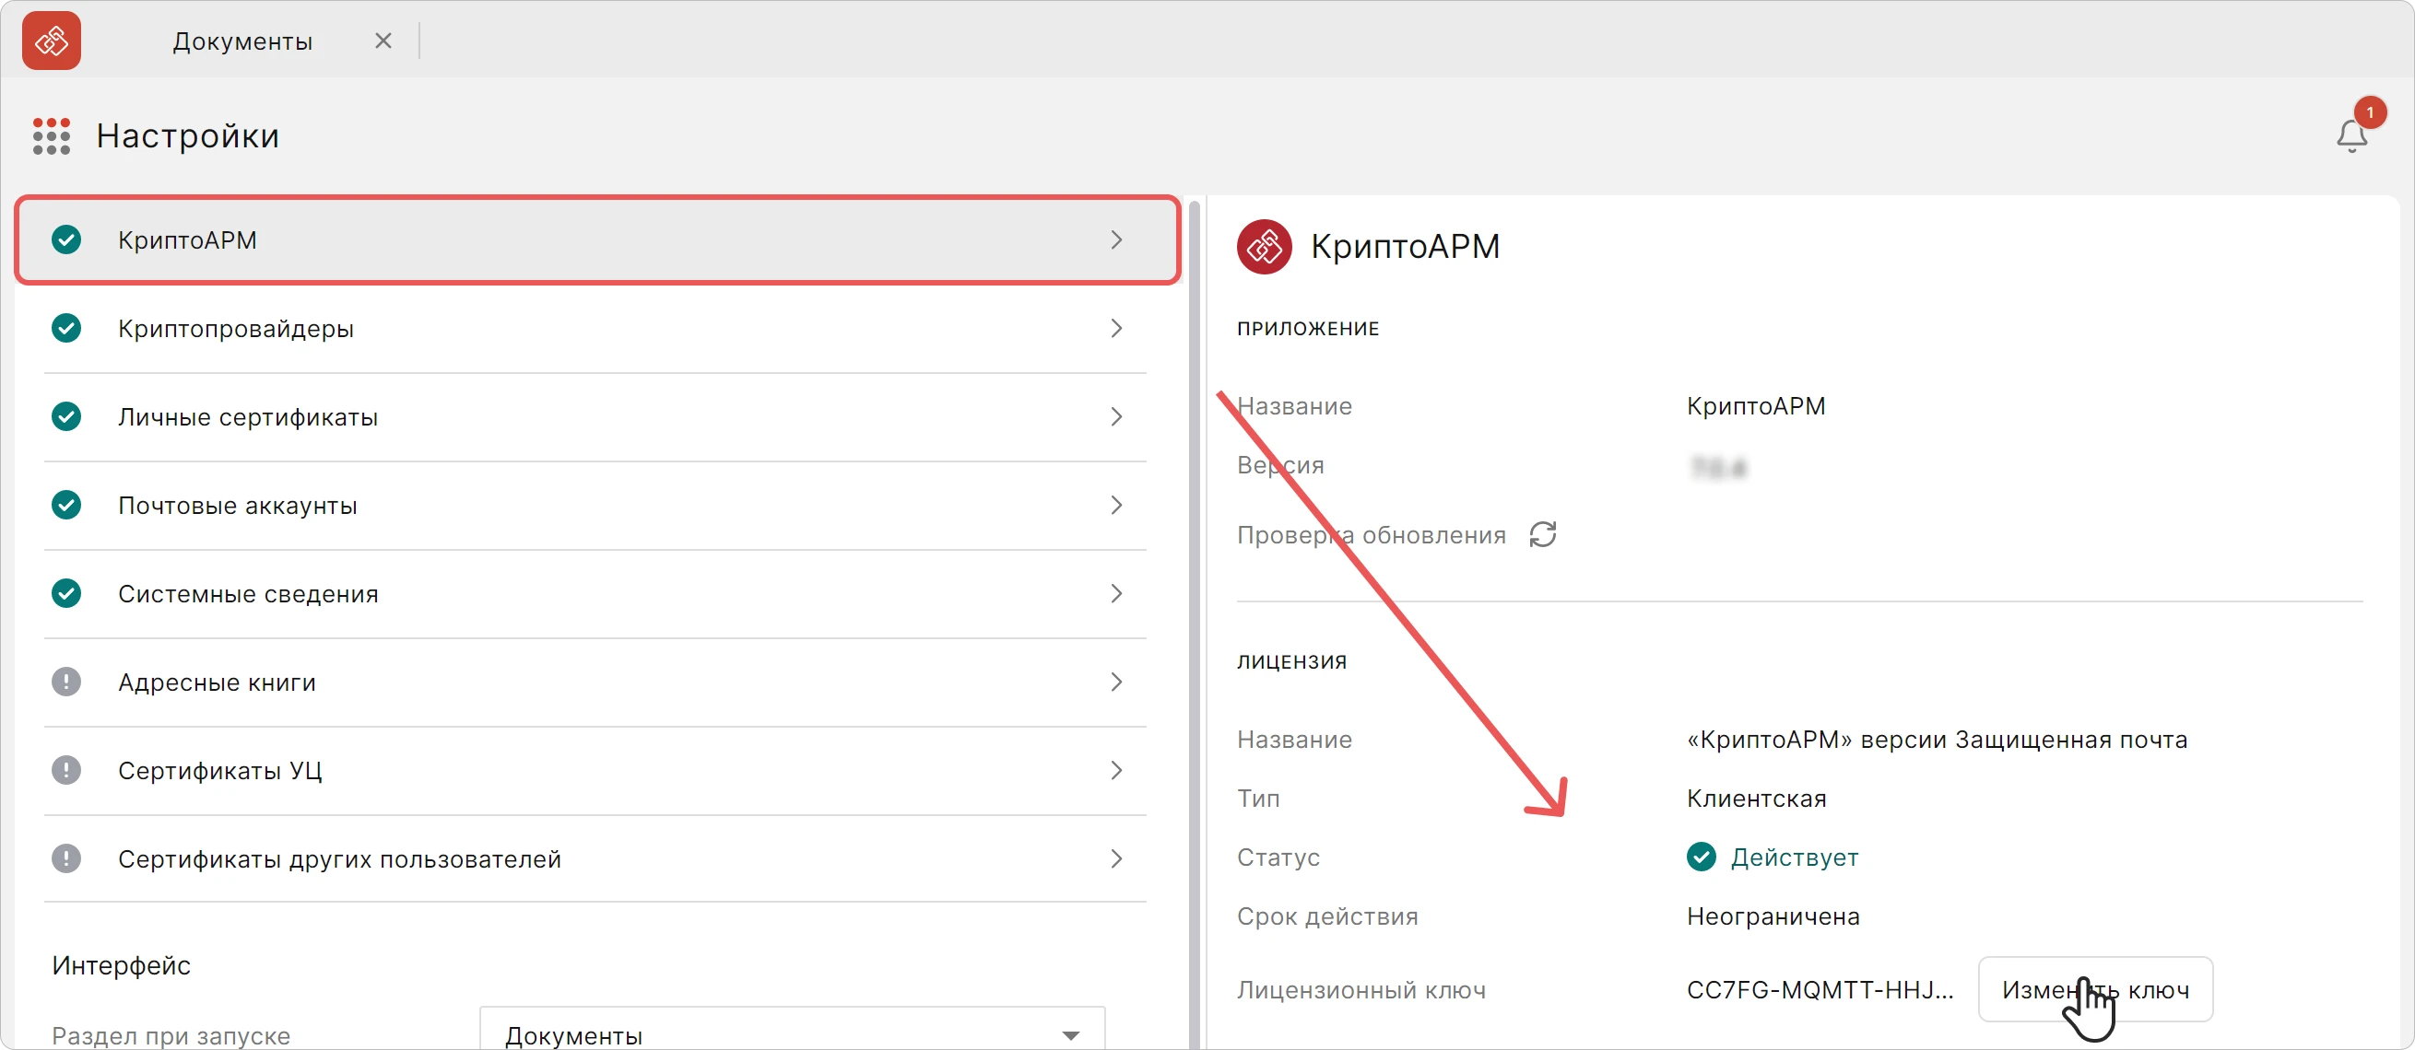This screenshot has width=2415, height=1050.
Task: Select КриптоАРМ settings item
Action: pyautogui.click(x=597, y=239)
